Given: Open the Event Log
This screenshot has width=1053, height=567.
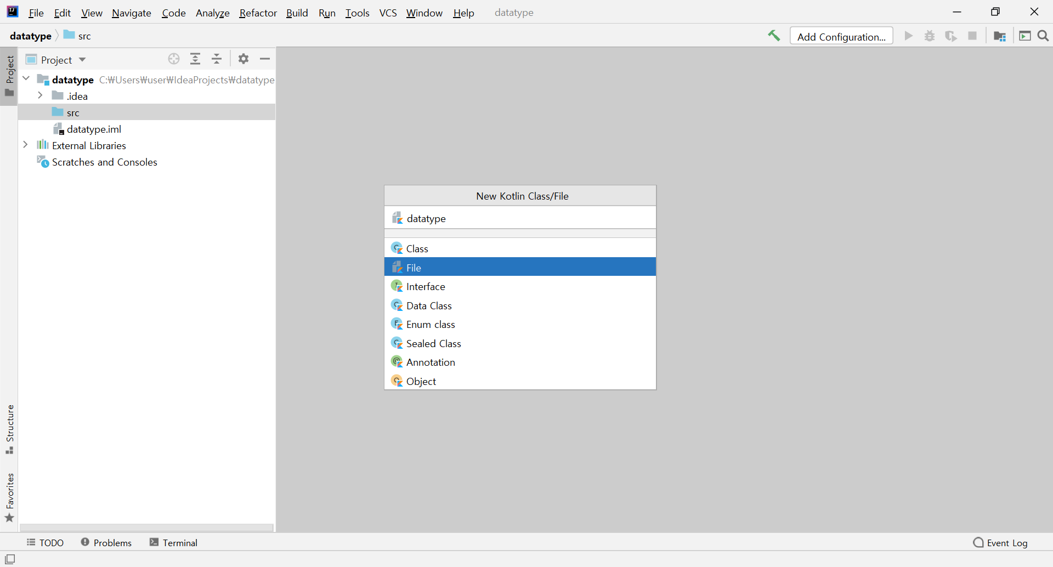Looking at the screenshot, I should click(1000, 543).
